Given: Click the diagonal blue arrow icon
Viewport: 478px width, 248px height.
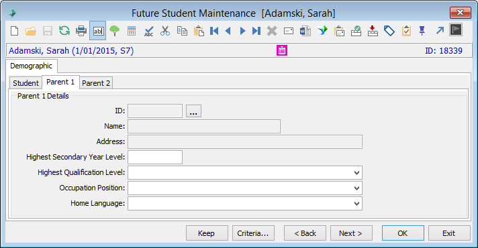Looking at the screenshot, I should click(x=440, y=30).
